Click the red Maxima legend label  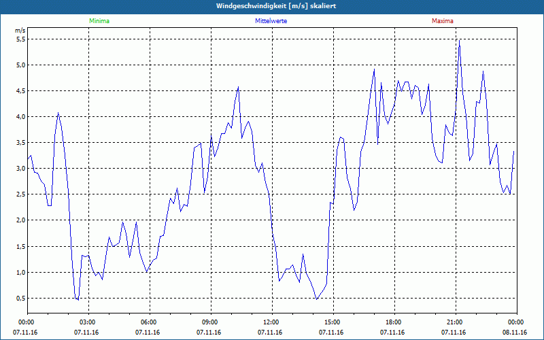click(443, 21)
